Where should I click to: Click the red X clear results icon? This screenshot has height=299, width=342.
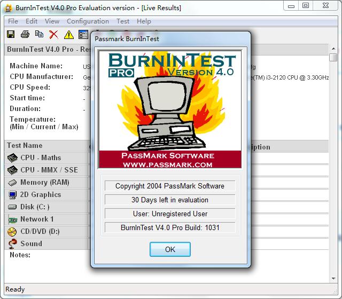point(53,34)
